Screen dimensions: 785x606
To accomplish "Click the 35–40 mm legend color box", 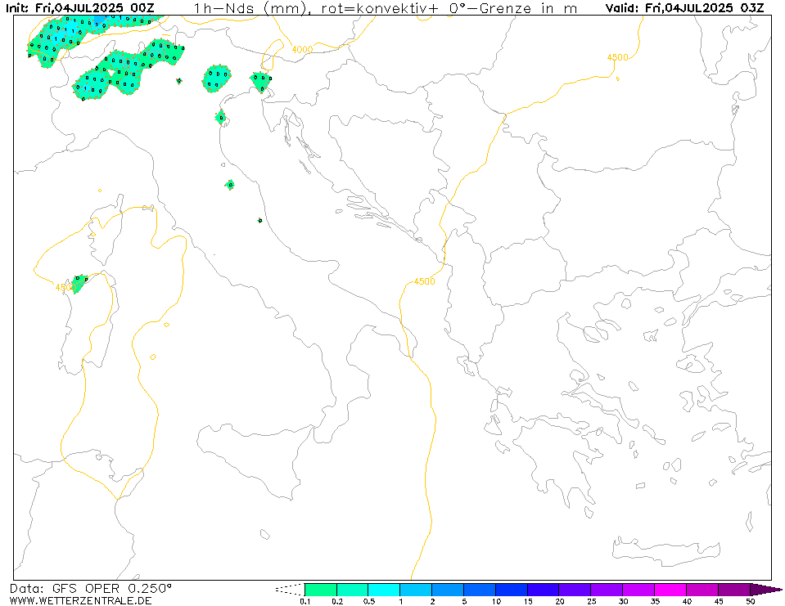I will tap(670, 590).
